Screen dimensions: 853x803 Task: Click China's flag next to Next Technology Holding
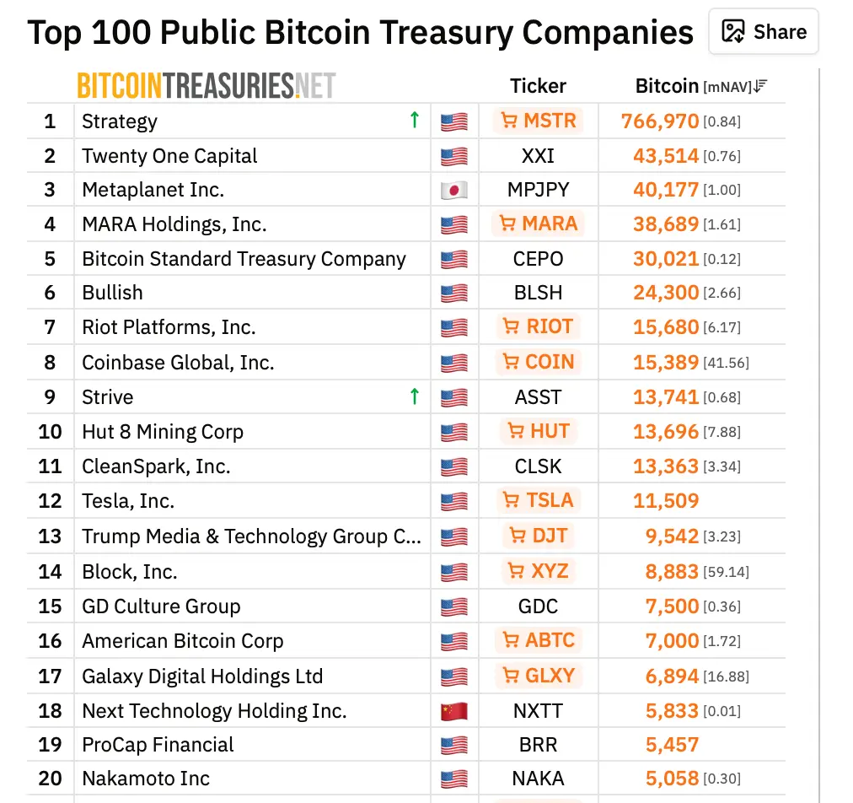coord(453,710)
